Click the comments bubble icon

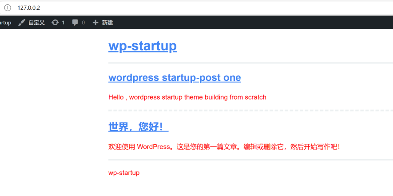(x=75, y=23)
